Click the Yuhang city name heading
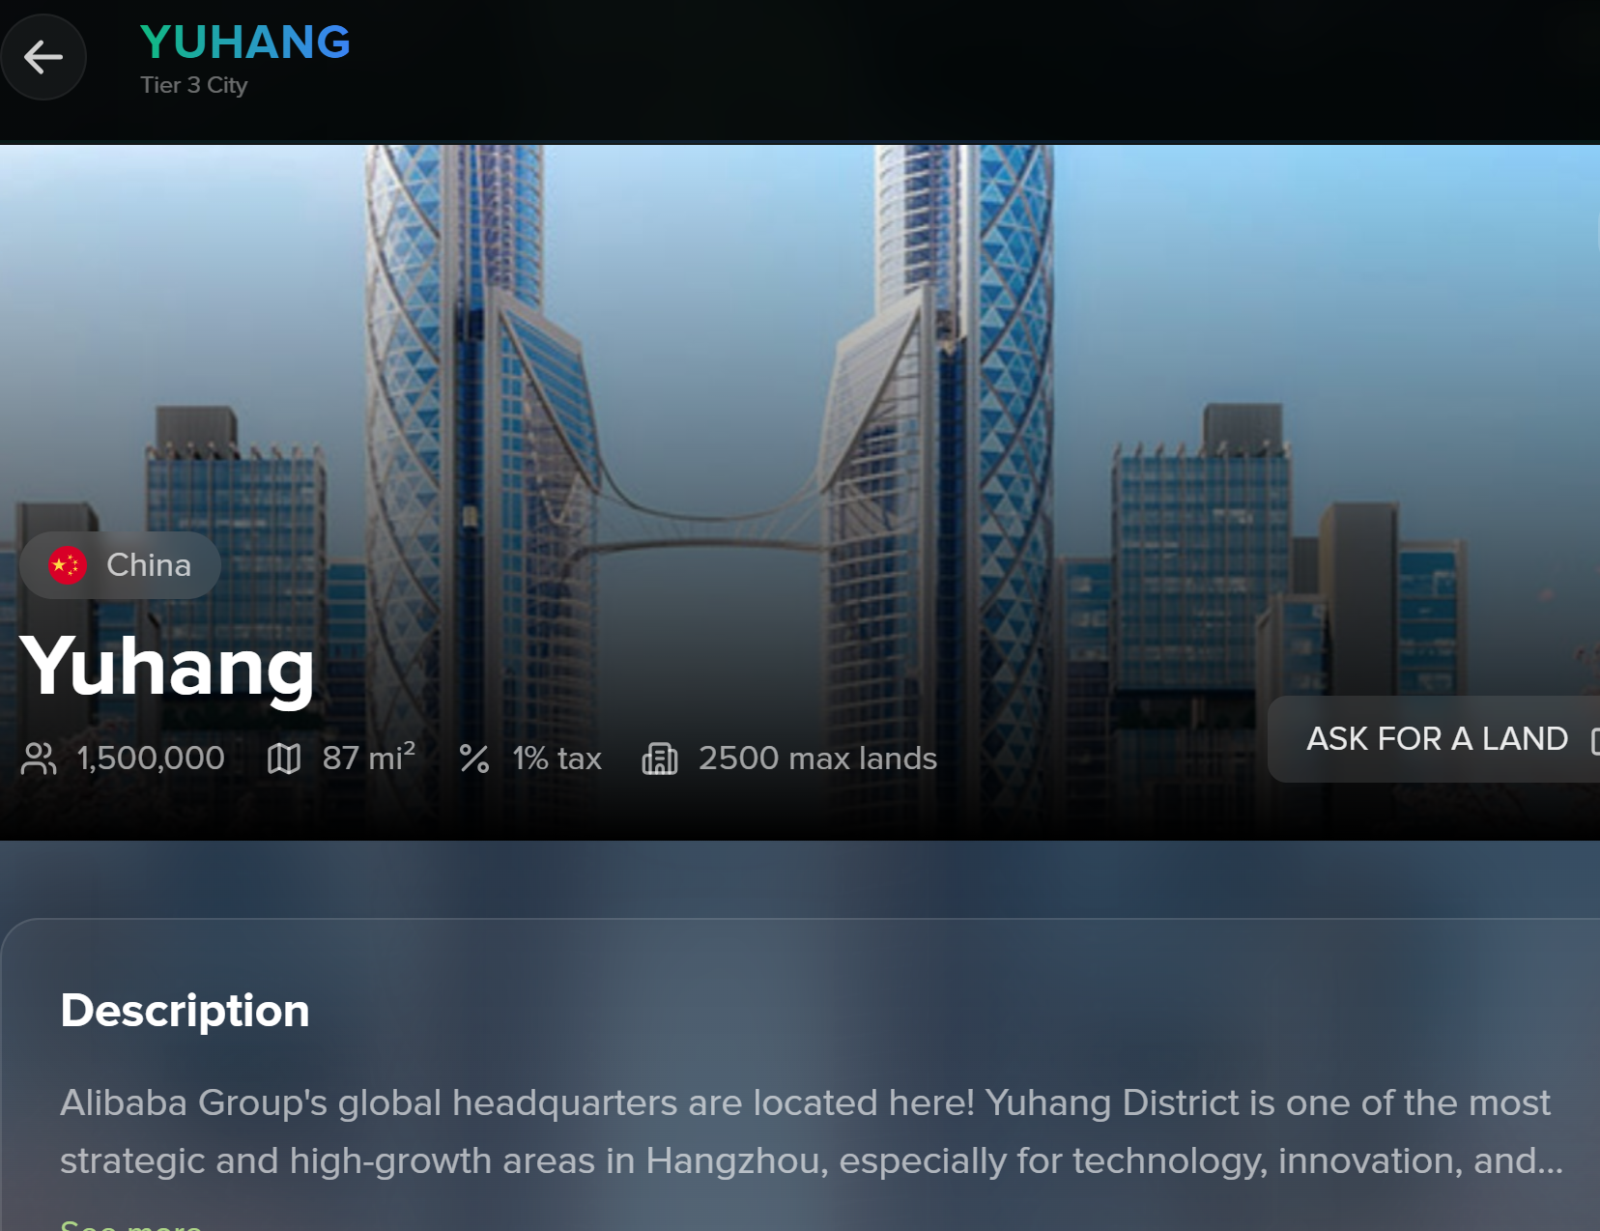This screenshot has height=1231, width=1600. (x=168, y=667)
